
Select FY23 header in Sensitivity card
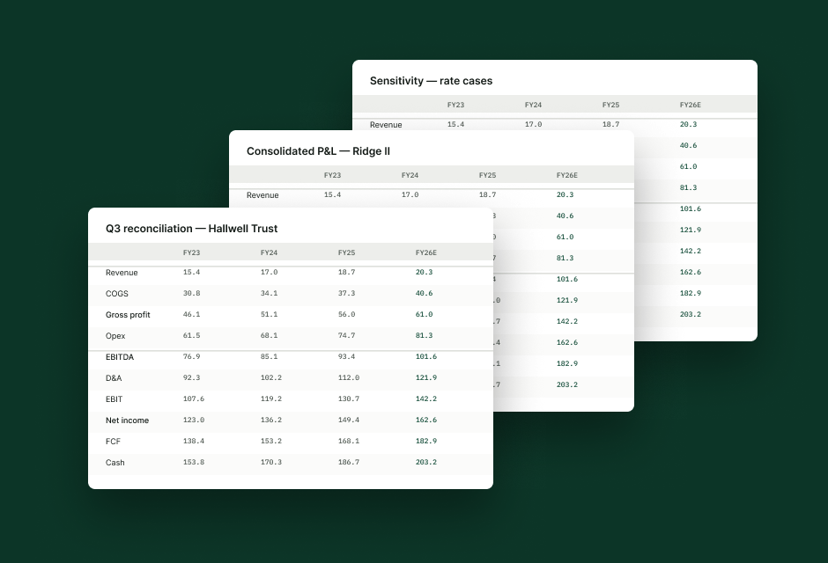tap(455, 105)
